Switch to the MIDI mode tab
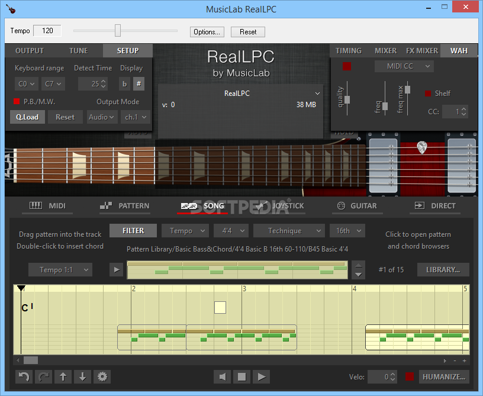This screenshot has width=483, height=396. (x=48, y=206)
